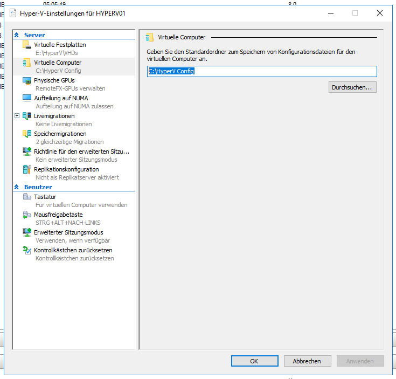Click the Abbrechen button
396x379 pixels.
(x=307, y=361)
